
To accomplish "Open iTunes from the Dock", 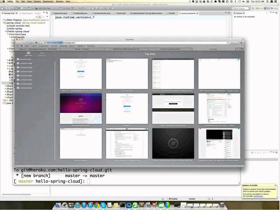I will coord(84,205).
